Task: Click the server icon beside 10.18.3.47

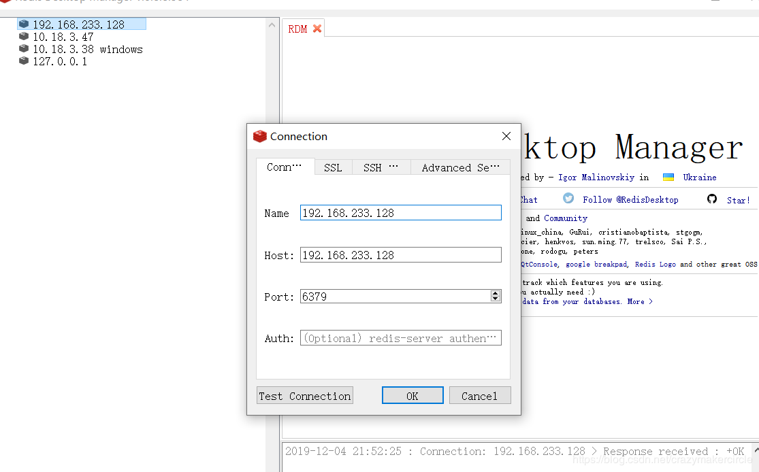Action: tap(24, 36)
